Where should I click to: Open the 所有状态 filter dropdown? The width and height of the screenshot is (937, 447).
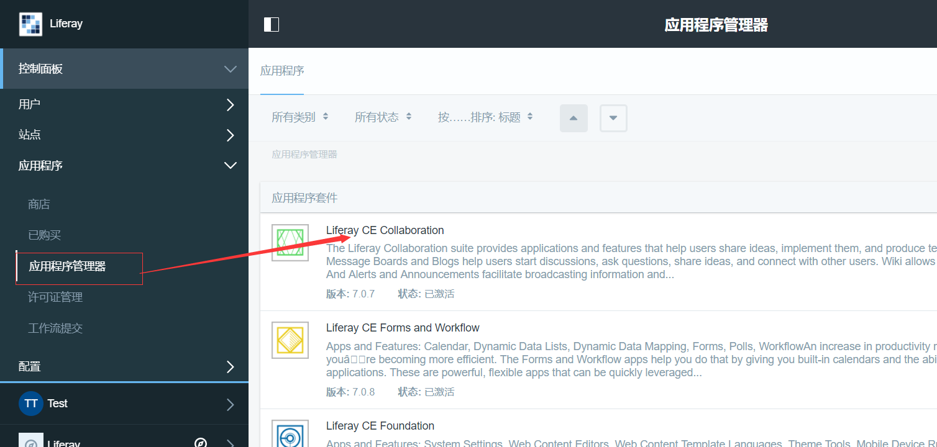[383, 117]
